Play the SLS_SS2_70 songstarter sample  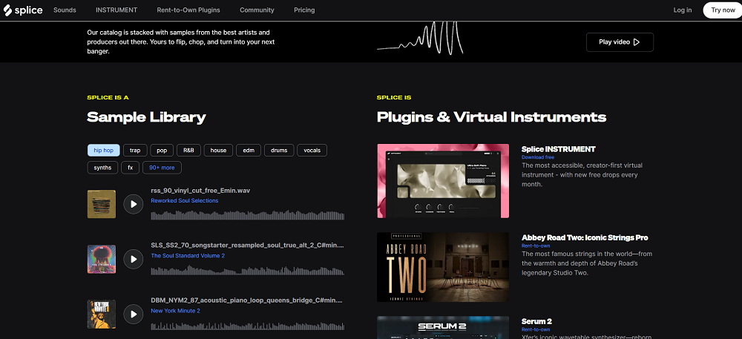pyautogui.click(x=134, y=259)
